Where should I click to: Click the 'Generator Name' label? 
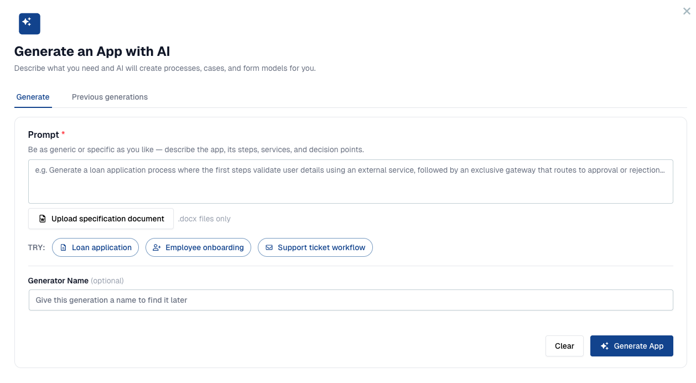pos(58,281)
